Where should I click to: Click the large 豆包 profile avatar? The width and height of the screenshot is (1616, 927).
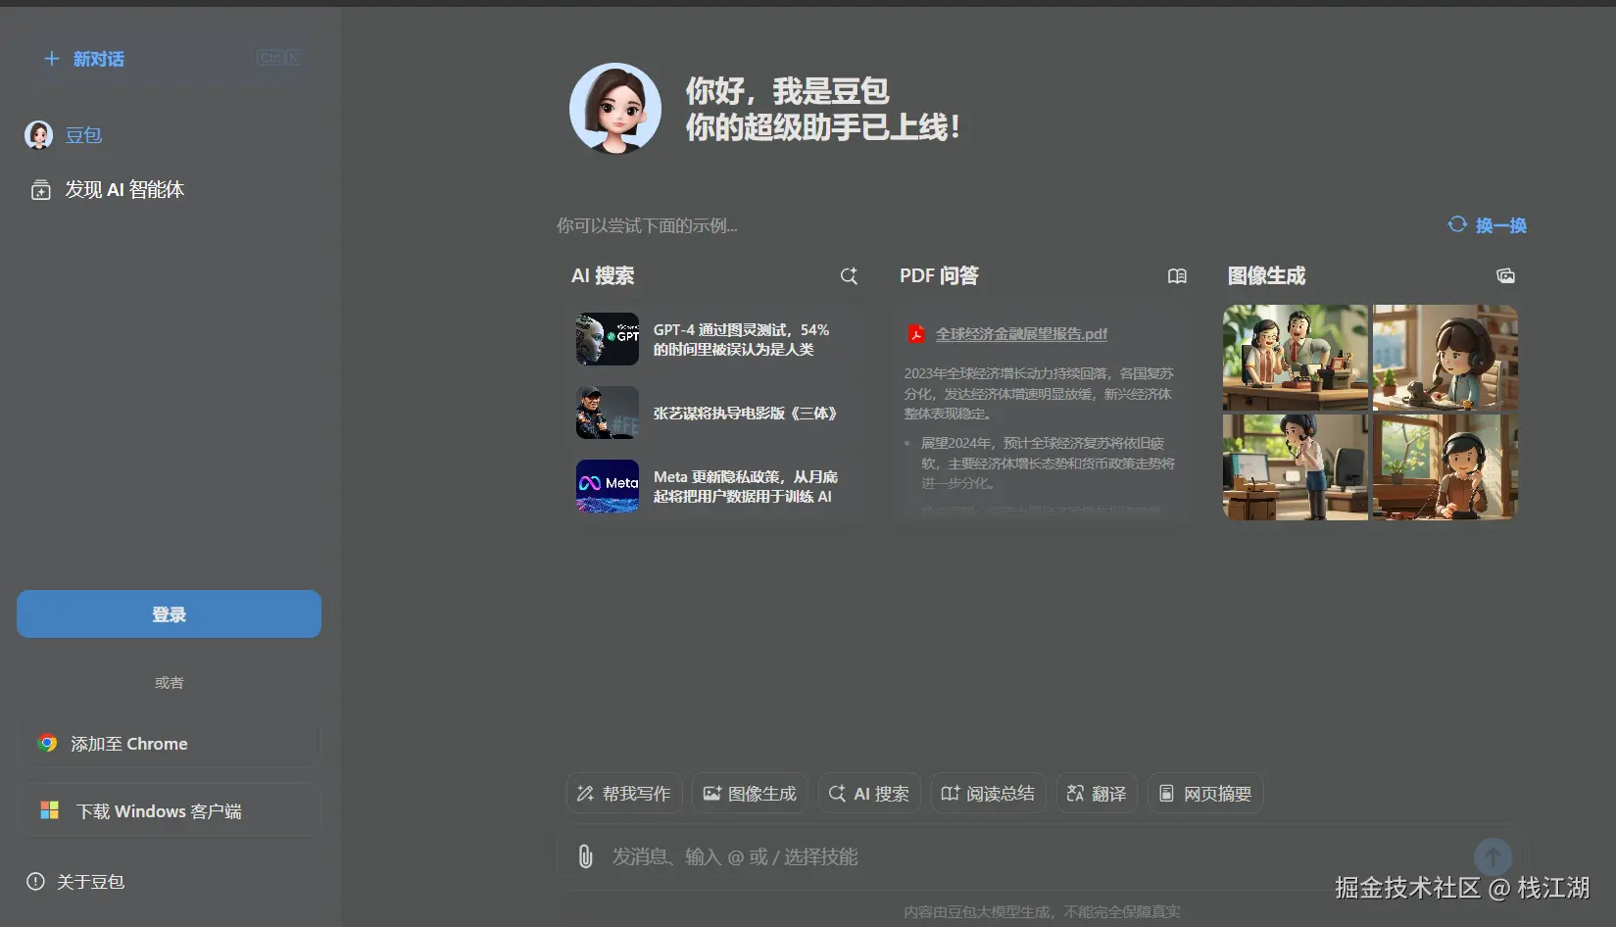tap(615, 109)
